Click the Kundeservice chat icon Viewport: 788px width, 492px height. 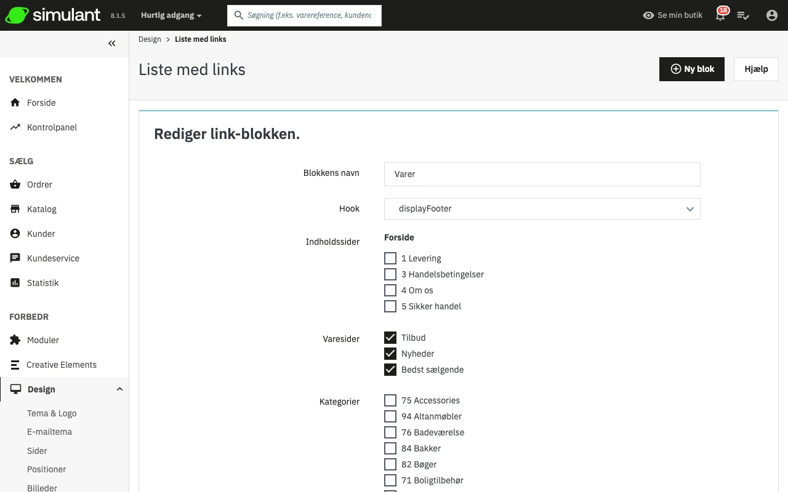(15, 258)
